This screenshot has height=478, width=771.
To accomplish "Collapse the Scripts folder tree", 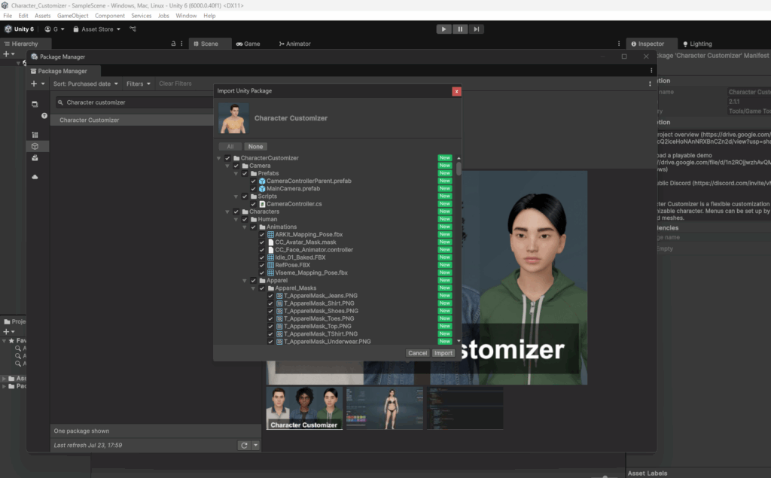I will [x=236, y=196].
